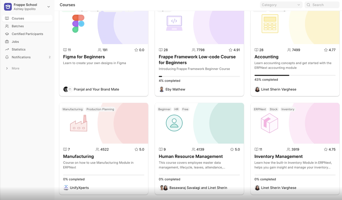This screenshot has height=200, width=342.
Task: Open the Category filter dropdown
Action: tap(281, 5)
